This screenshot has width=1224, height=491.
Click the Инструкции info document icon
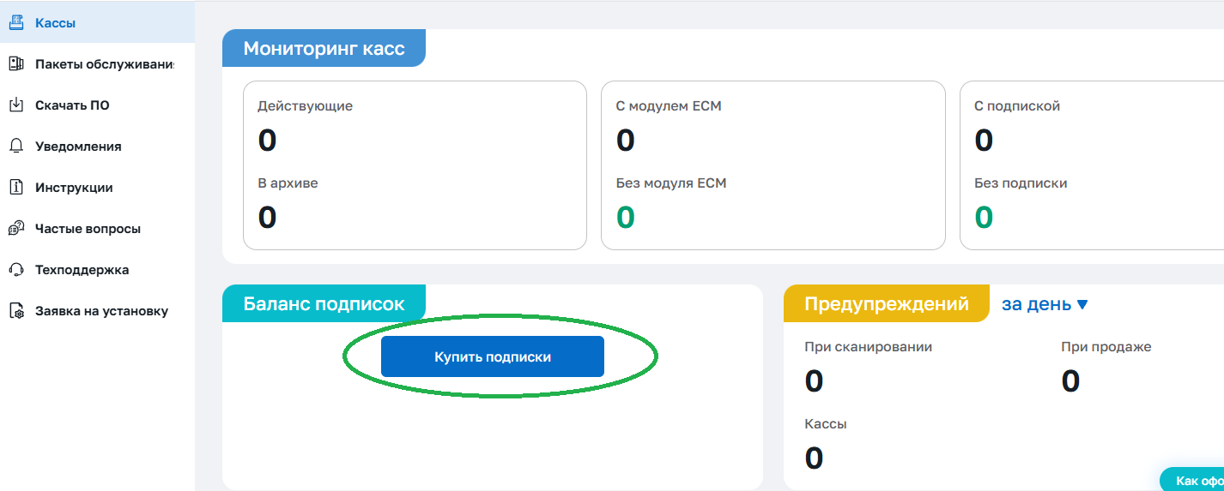click(x=15, y=188)
